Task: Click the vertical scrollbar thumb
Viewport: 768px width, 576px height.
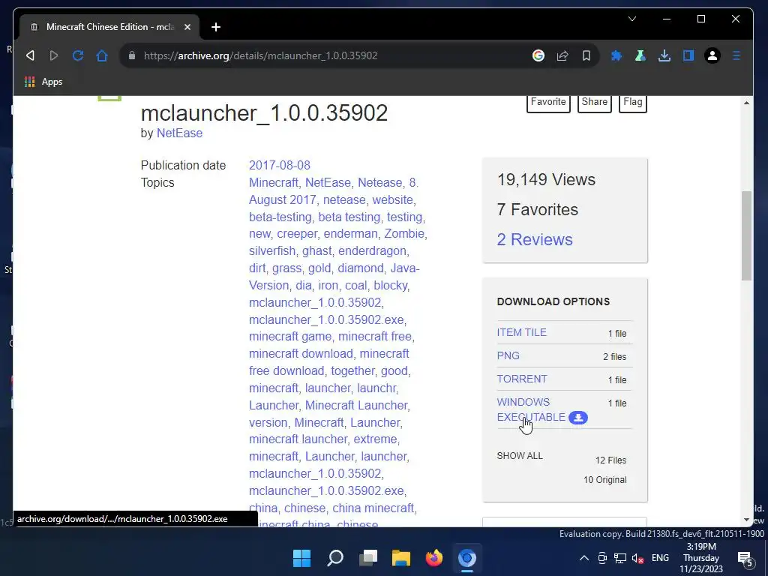Action: [746, 235]
